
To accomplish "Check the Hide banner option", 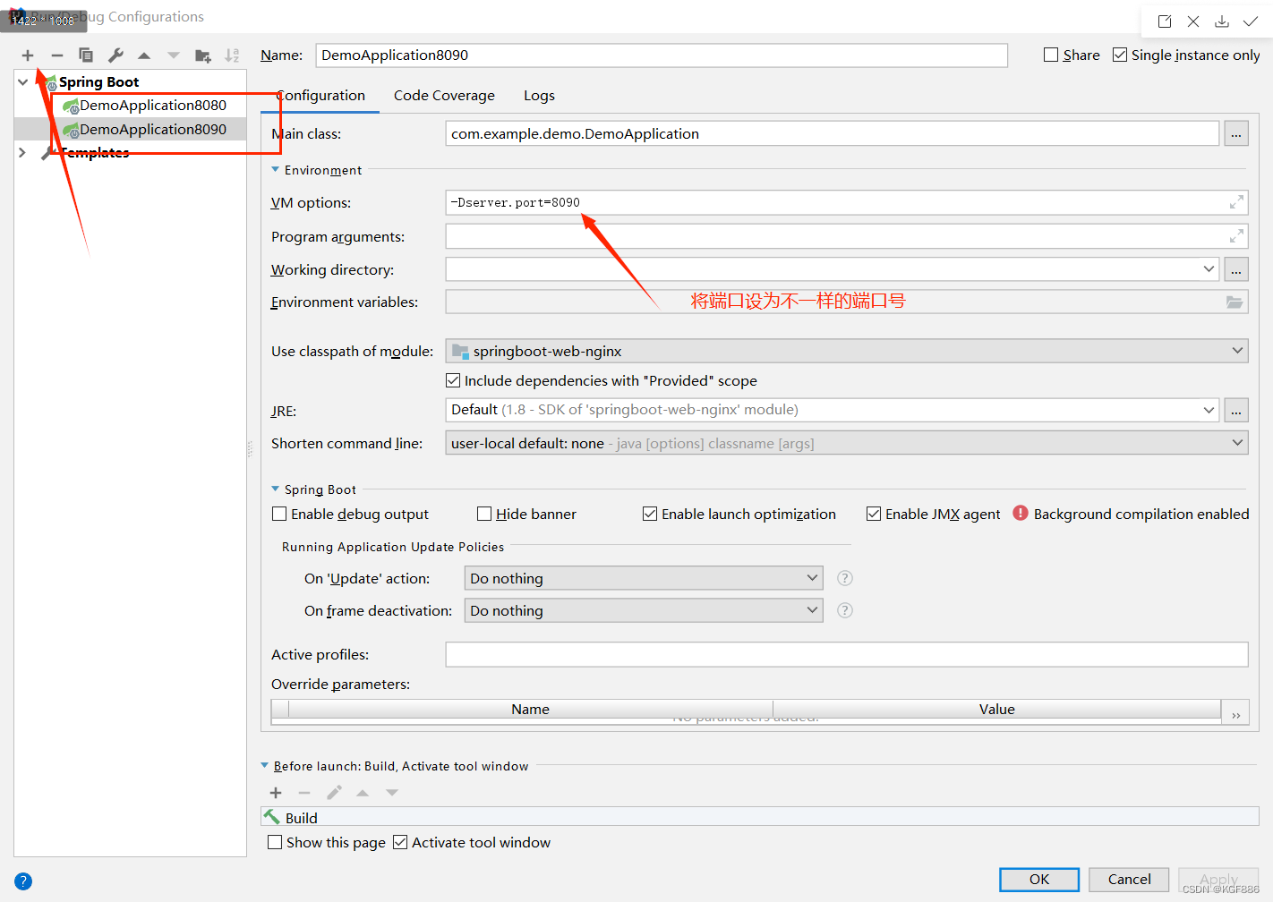I will pyautogui.click(x=484, y=514).
